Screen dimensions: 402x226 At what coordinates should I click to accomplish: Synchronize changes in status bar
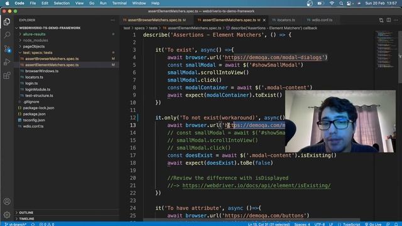pyautogui.click(x=33, y=224)
